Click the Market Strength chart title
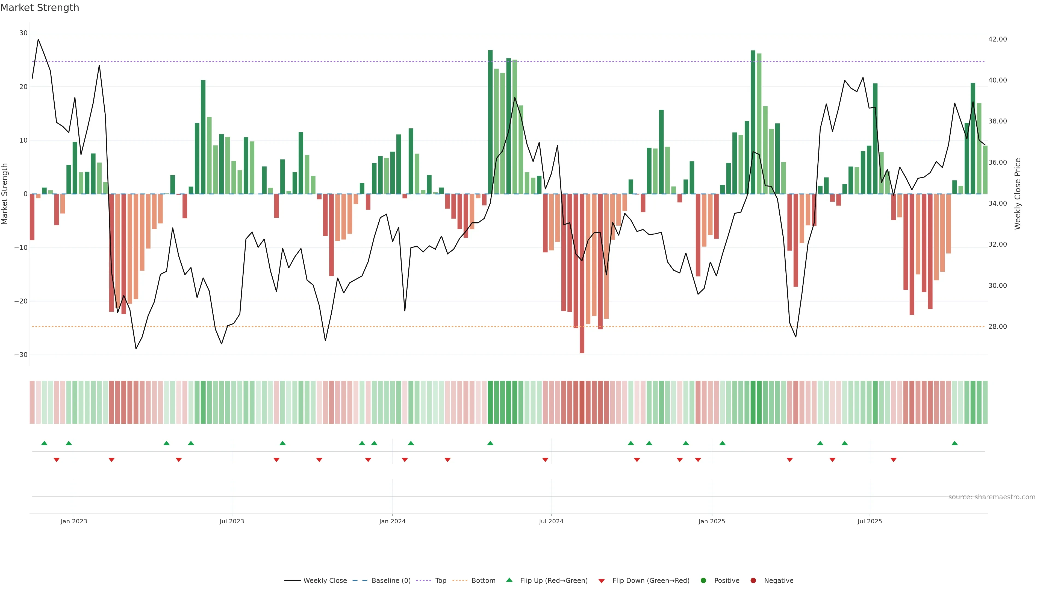 tap(40, 8)
